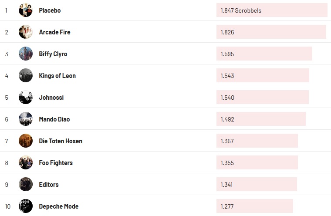Click Johnossi's circular avatar picture
This screenshot has height=216, width=331.
pos(26,97)
